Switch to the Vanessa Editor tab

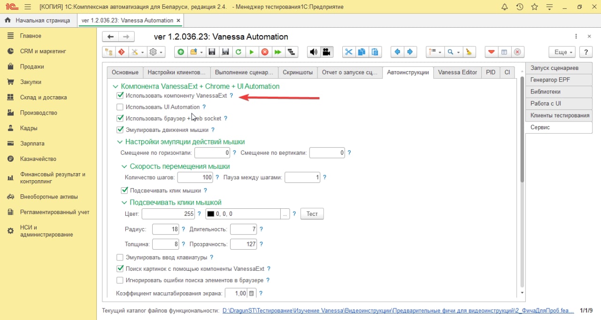[x=457, y=72]
